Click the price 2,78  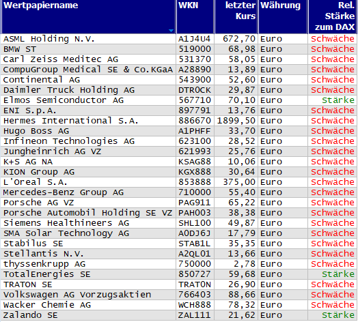point(245,264)
